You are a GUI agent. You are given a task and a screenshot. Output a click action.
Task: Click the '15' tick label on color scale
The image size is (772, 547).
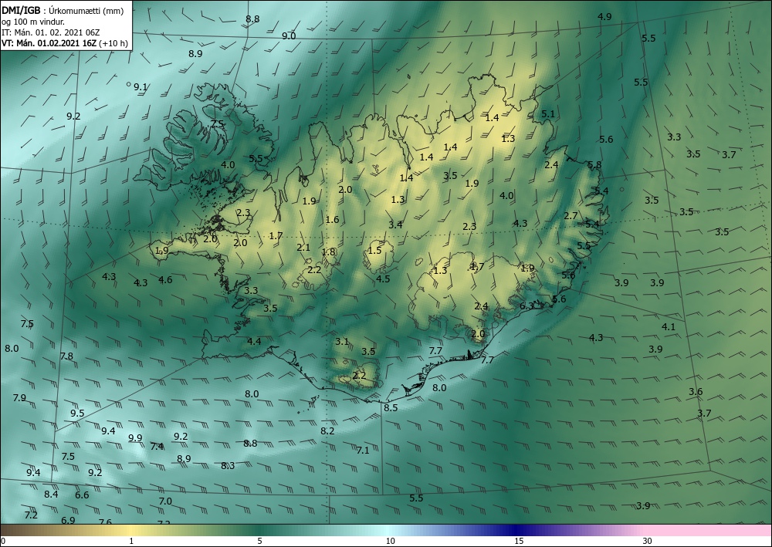519,541
